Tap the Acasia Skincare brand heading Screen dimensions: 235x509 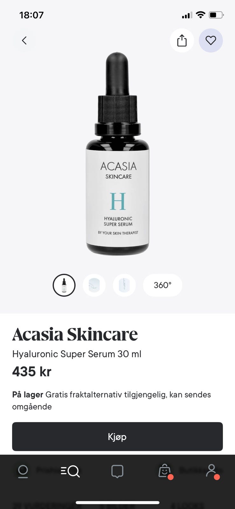(75, 334)
